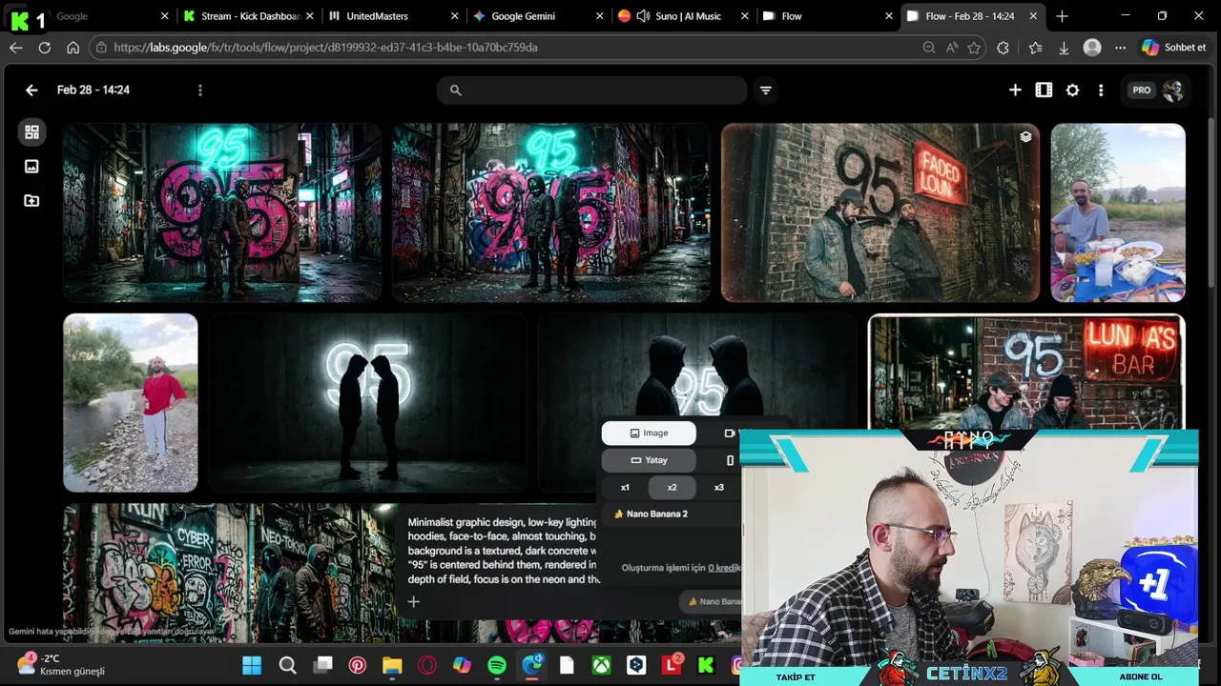Viewport: 1221px width, 686px height.
Task: Open Xbox app from taskbar
Action: [x=601, y=665]
